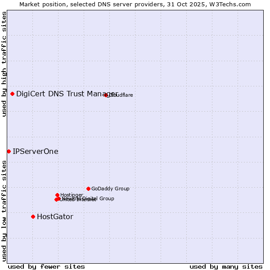Click the GoDaddy Group marker dot
The image size is (270, 270).
[x=88, y=189]
